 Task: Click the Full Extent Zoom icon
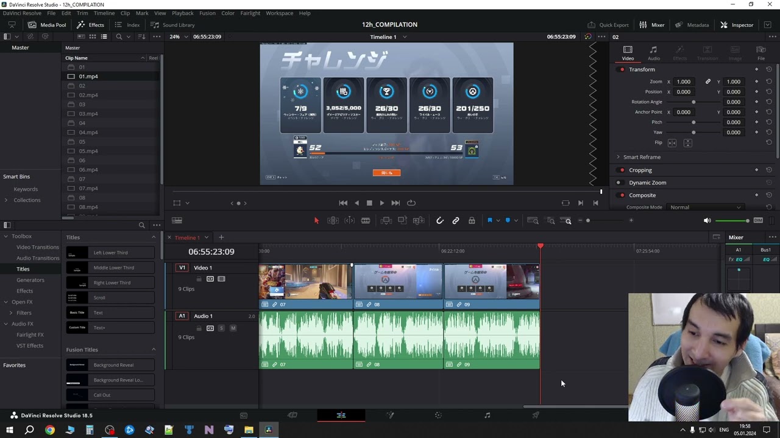[533, 220]
